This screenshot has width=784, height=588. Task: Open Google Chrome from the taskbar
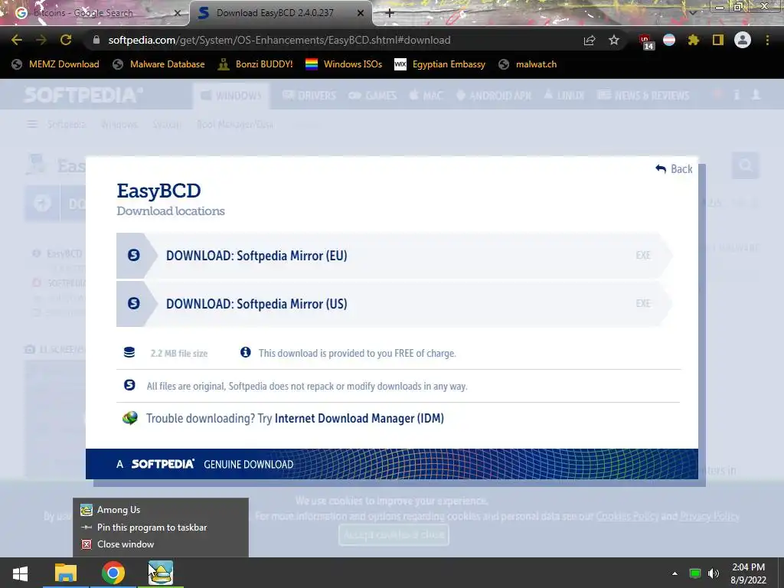pos(113,573)
